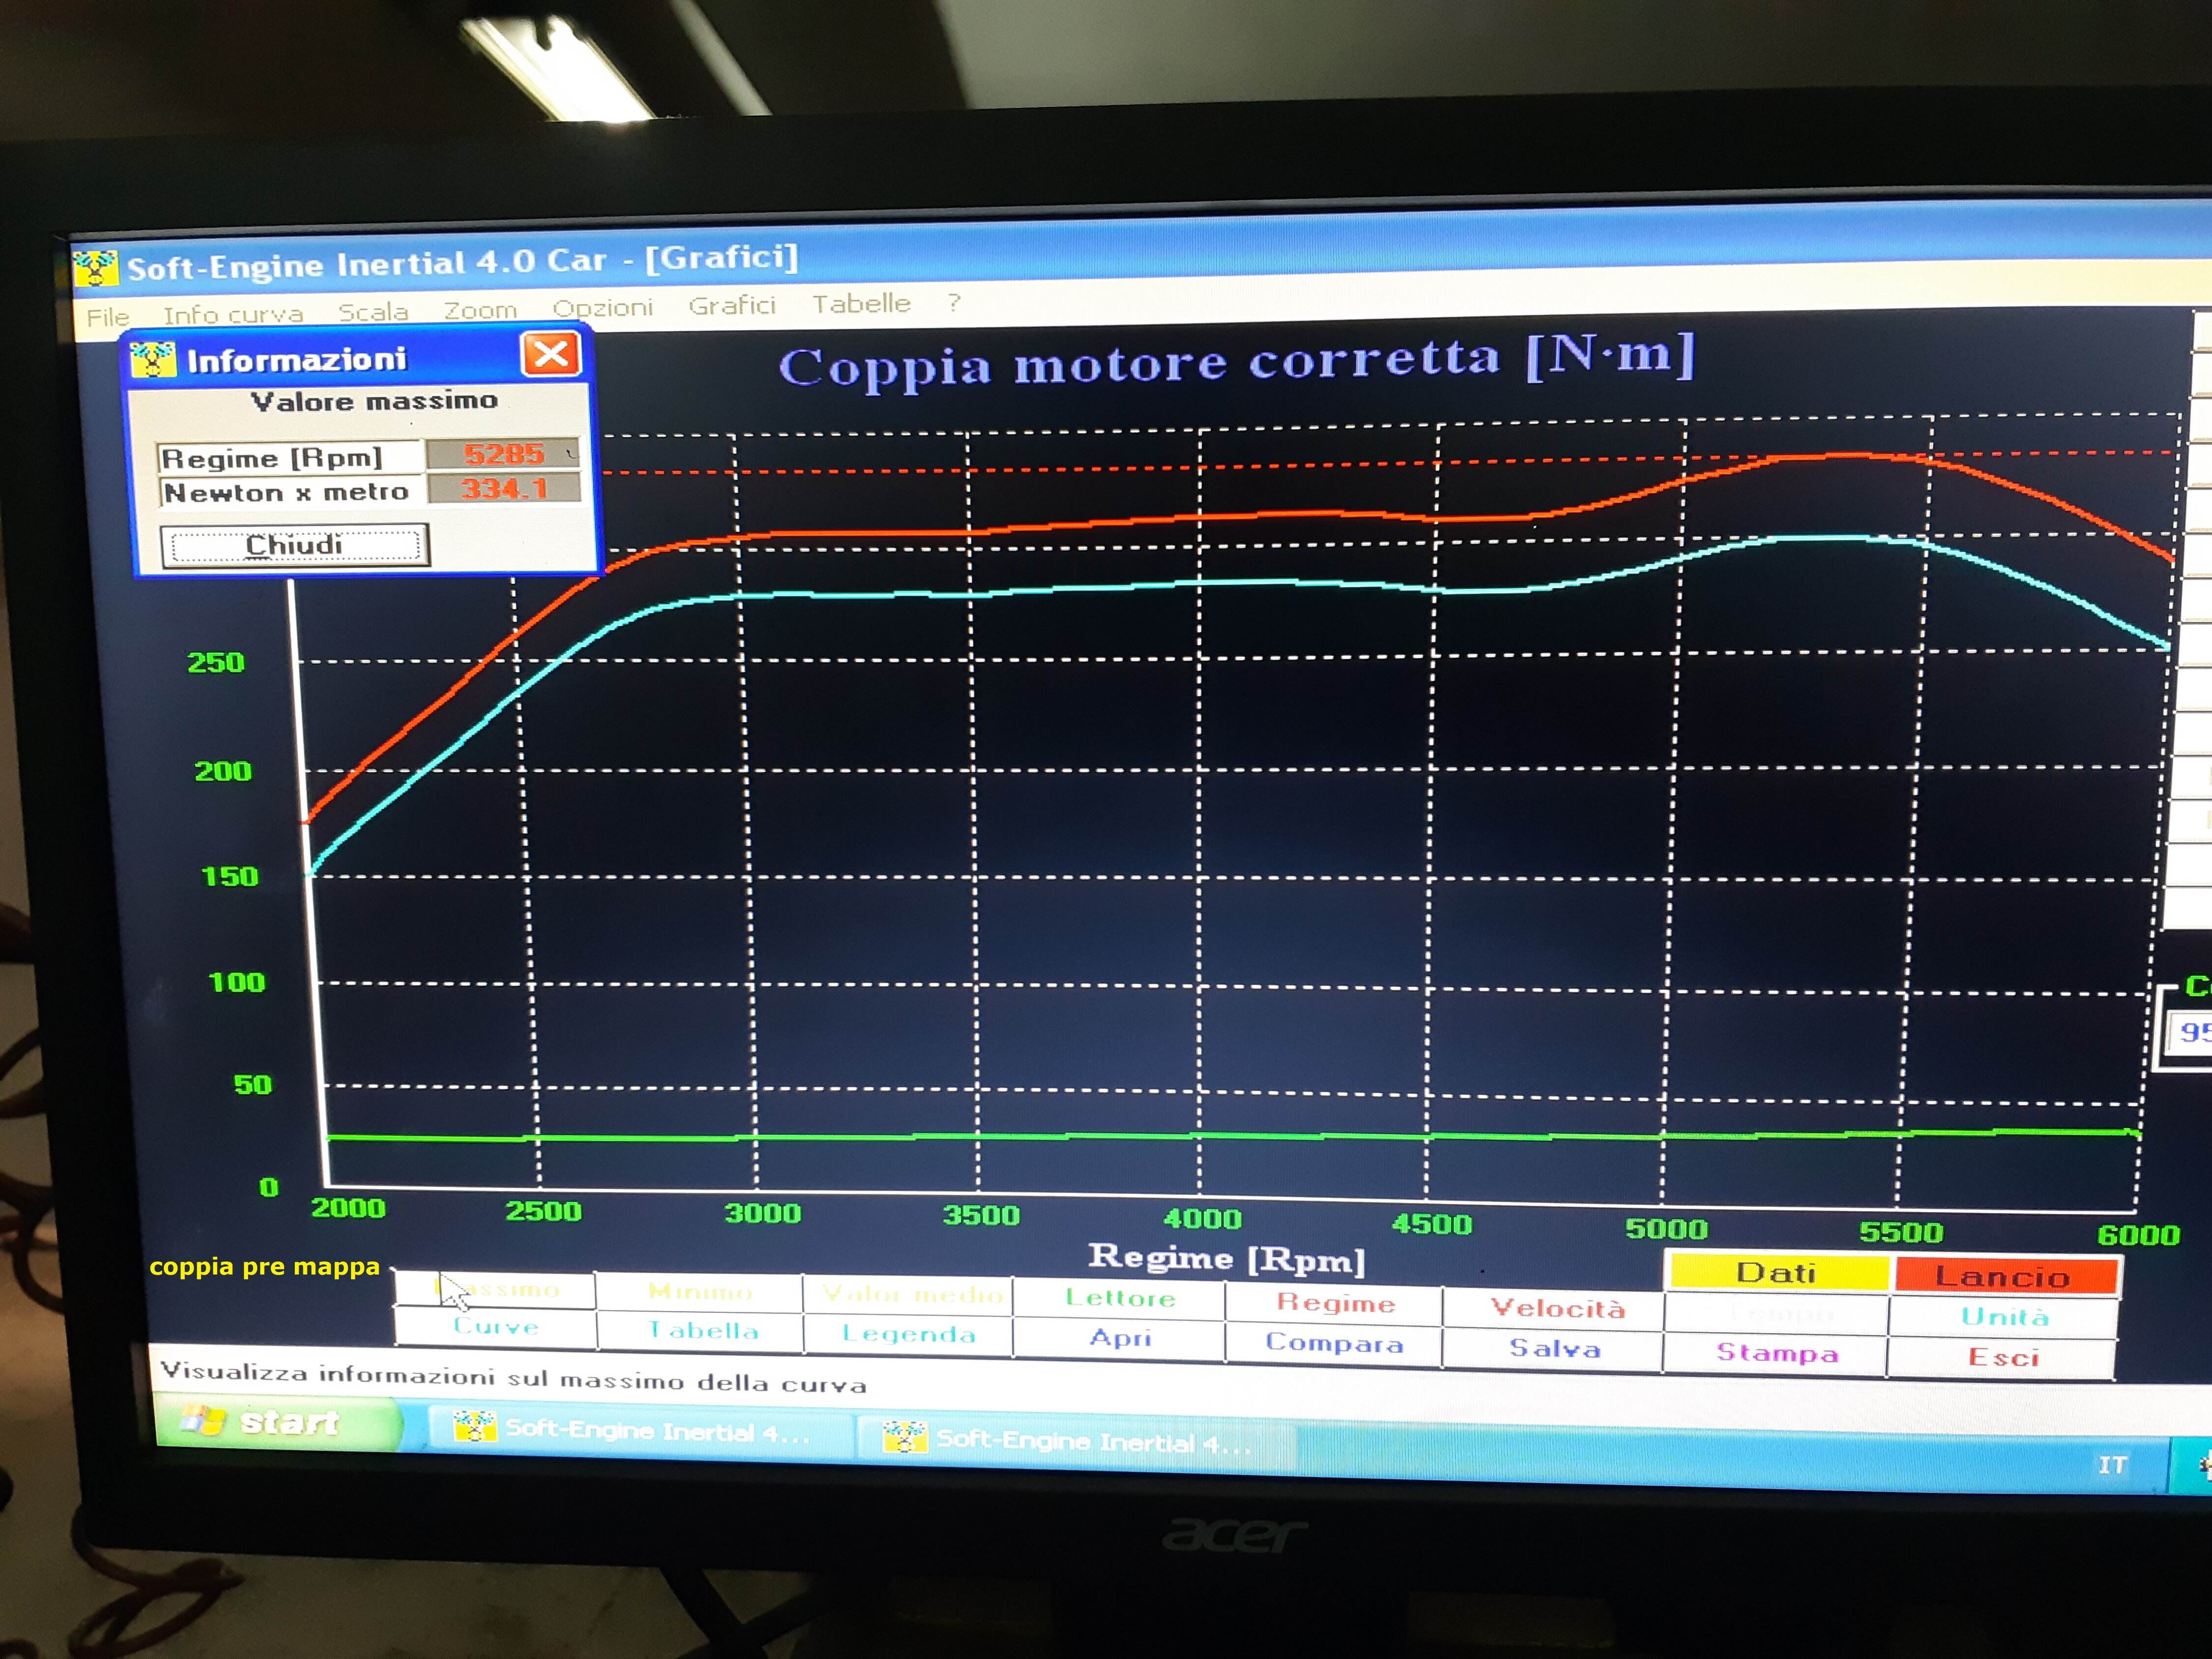Click the 'Valore massimo' heading in dialog
This screenshot has width=2212, height=1659.
(x=374, y=402)
